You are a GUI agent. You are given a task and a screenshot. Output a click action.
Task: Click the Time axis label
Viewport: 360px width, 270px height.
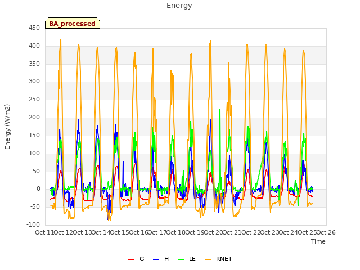tap(318, 241)
